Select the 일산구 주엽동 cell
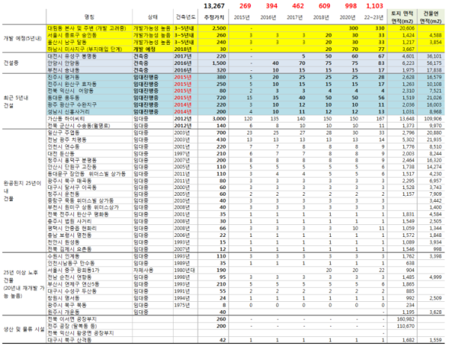Screen dimensions: 449x346 (x=64, y=133)
